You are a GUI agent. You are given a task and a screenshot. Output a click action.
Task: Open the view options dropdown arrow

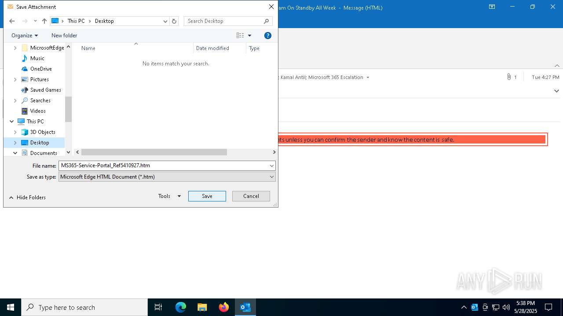[249, 36]
